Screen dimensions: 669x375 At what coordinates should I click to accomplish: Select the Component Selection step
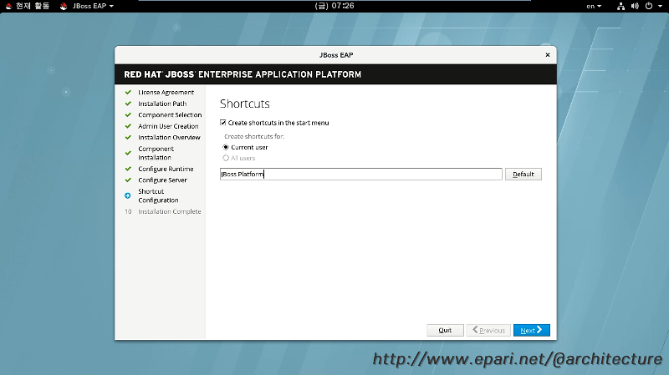[x=170, y=115]
